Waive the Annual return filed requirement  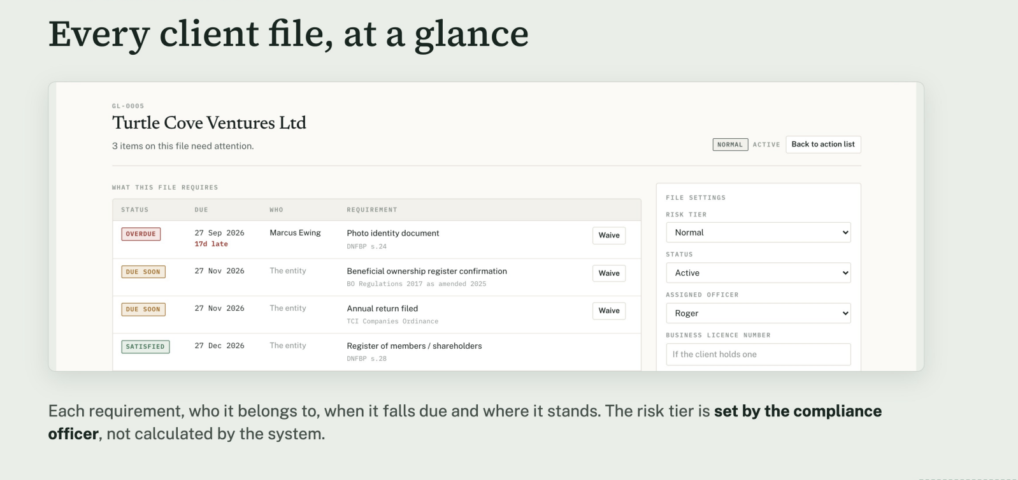609,311
